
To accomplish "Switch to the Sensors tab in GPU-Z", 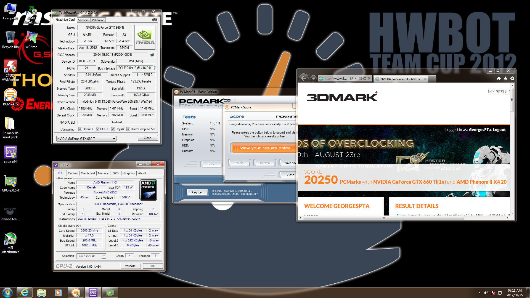I will (83, 20).
